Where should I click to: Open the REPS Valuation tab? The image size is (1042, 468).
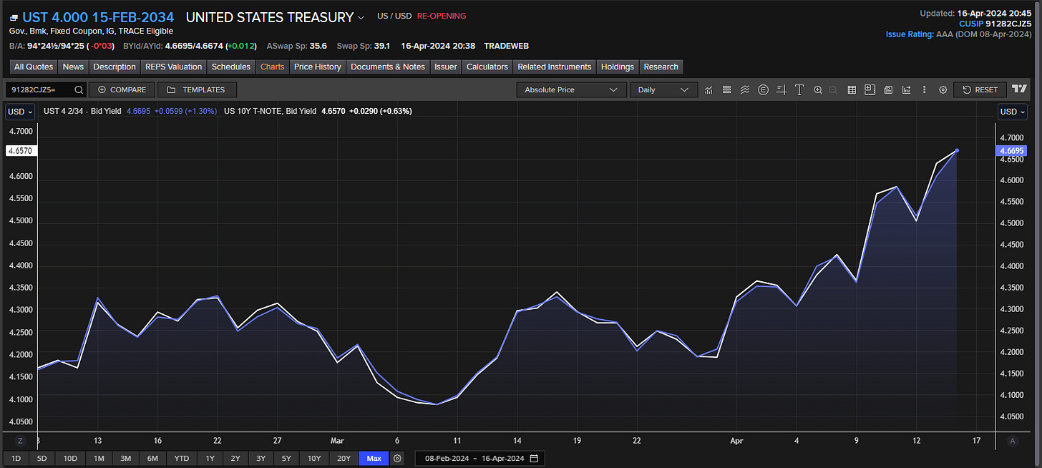pyautogui.click(x=174, y=67)
